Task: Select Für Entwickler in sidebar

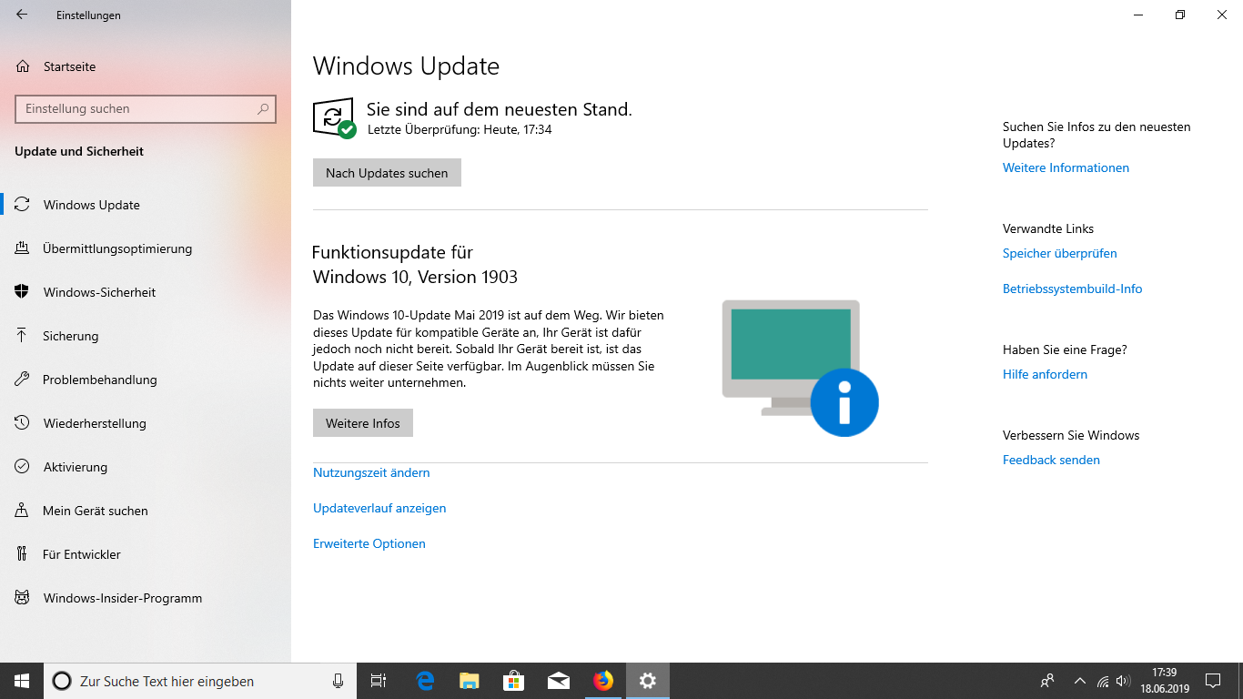Action: [146, 554]
